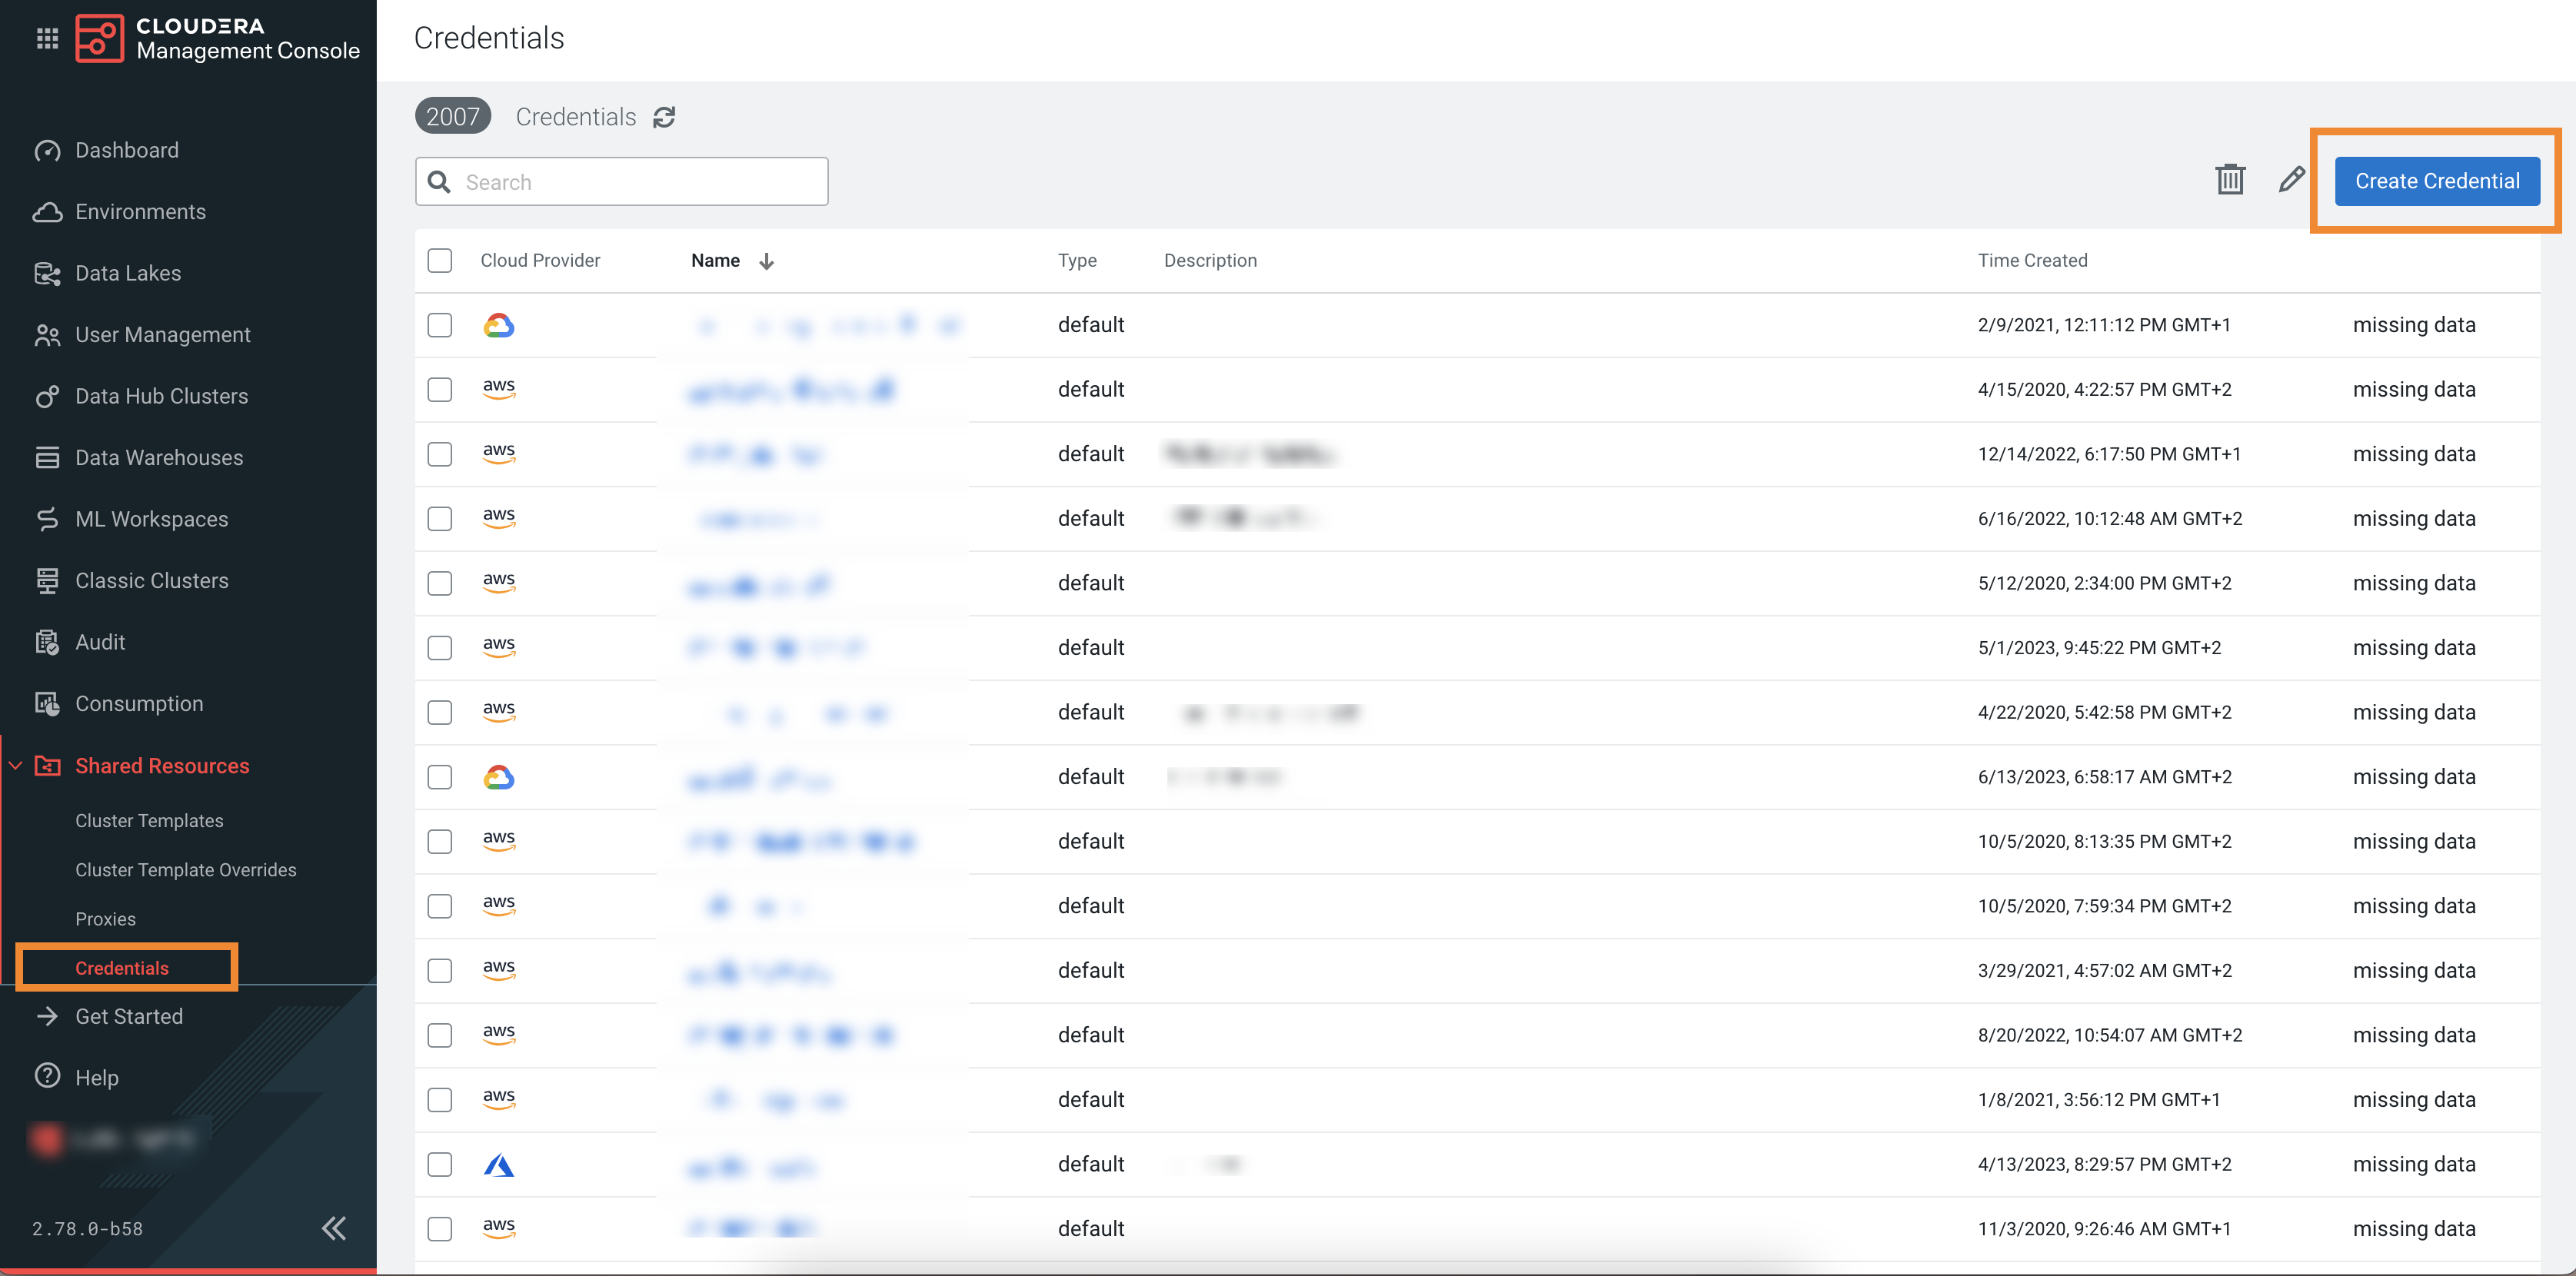Go to Proxies in sidebar
Screen dimensions: 2576x1276
[105, 918]
